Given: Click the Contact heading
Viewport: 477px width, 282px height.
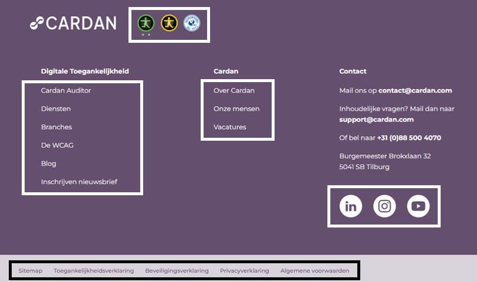Looking at the screenshot, I should [353, 72].
